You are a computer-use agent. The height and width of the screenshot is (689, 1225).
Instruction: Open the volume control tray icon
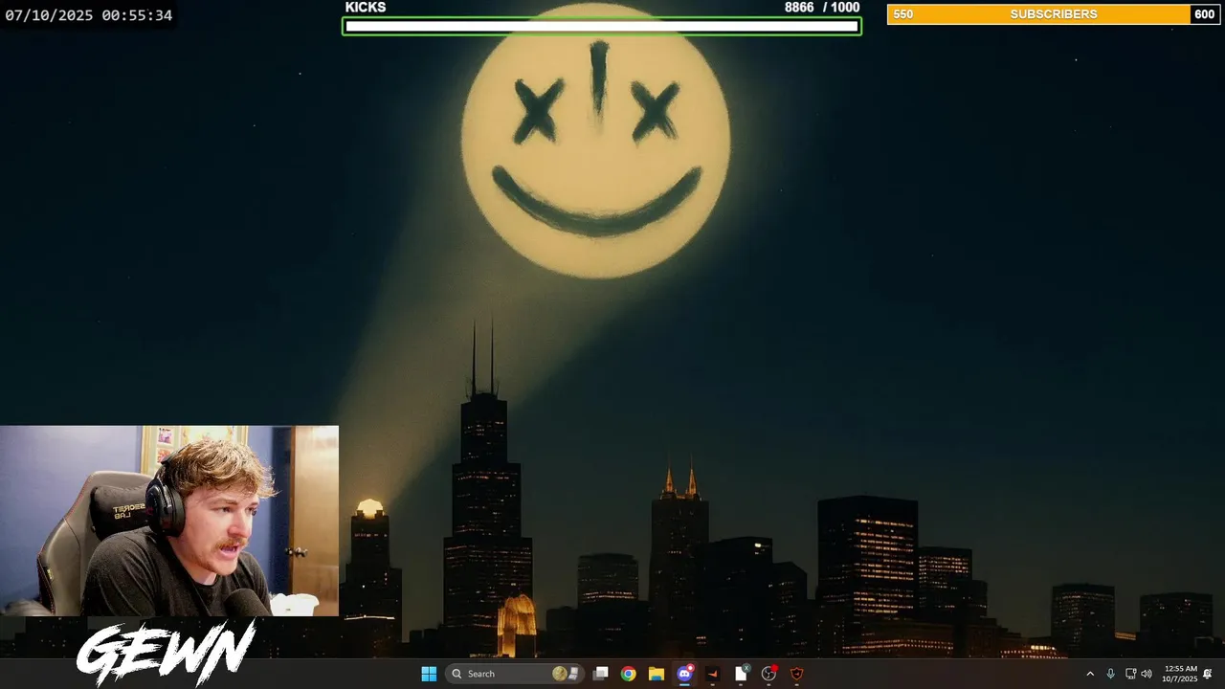[x=1147, y=674]
